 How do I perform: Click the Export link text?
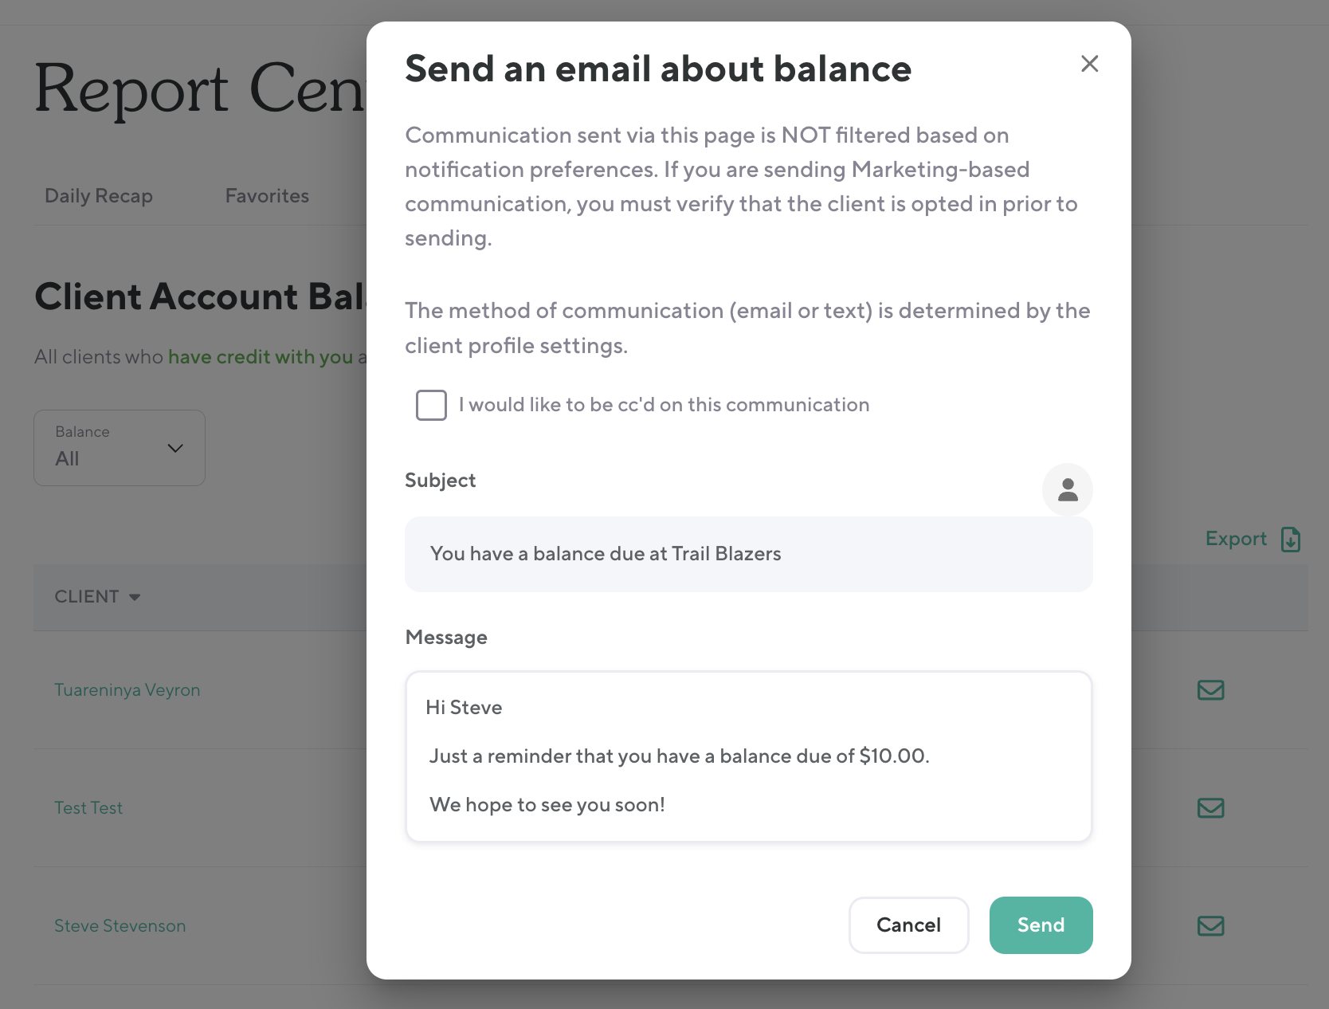[1236, 539]
